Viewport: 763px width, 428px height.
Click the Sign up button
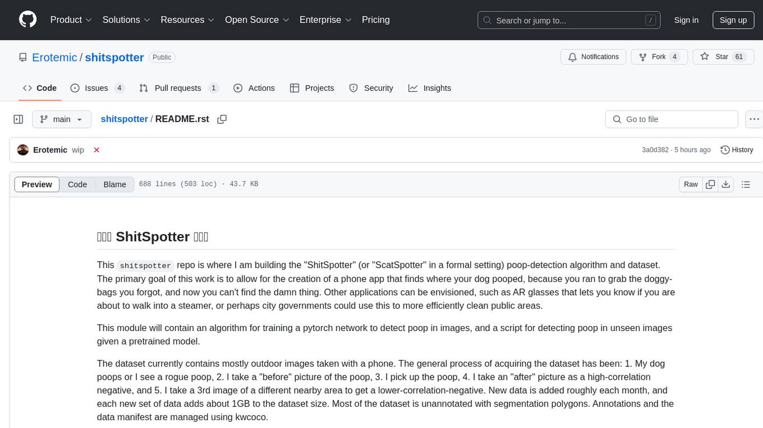[x=733, y=20]
